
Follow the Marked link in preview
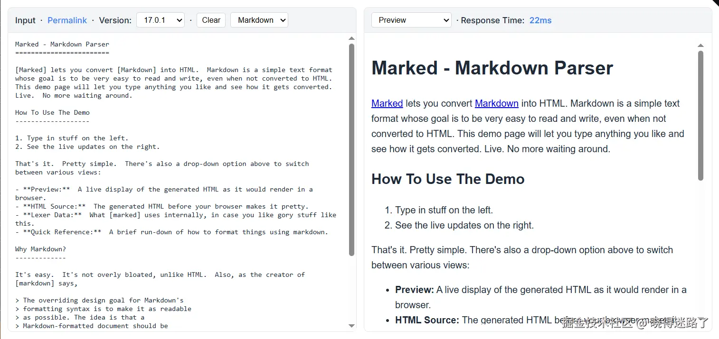pos(387,103)
